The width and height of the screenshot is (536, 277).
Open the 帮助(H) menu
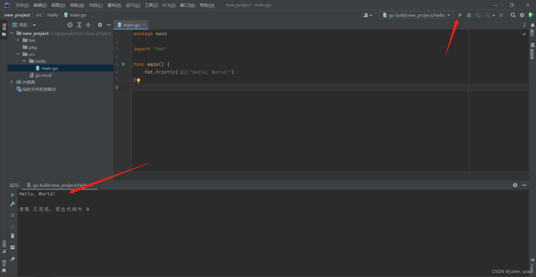tap(207, 5)
